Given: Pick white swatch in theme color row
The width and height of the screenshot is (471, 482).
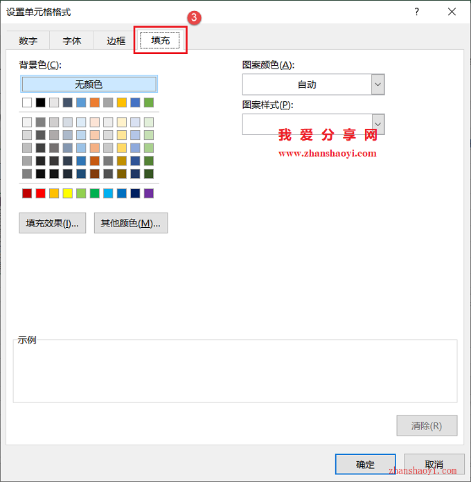Looking at the screenshot, I should click(x=27, y=102).
